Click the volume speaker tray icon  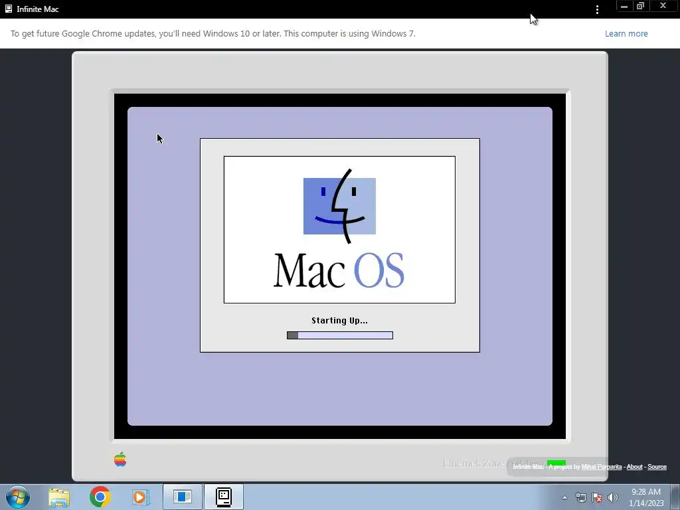(612, 497)
